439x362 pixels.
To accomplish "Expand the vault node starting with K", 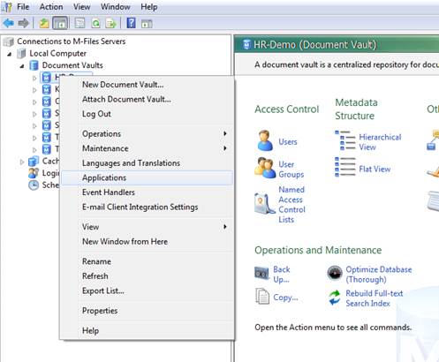I will click(x=34, y=90).
